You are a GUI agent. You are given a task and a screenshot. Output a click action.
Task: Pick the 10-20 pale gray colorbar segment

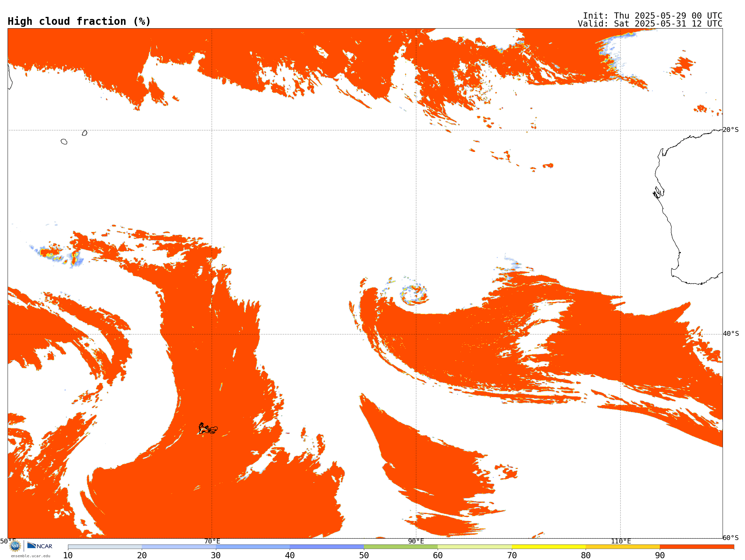[105, 547]
